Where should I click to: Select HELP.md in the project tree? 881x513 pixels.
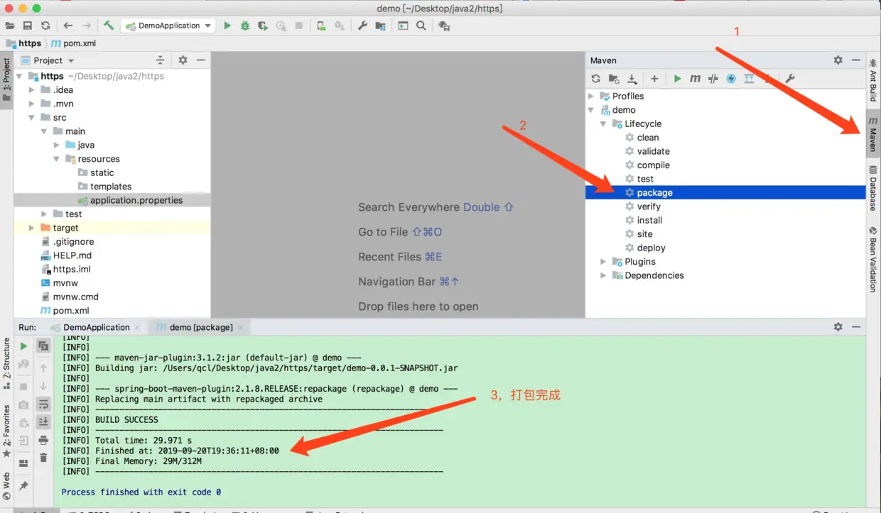click(x=72, y=255)
